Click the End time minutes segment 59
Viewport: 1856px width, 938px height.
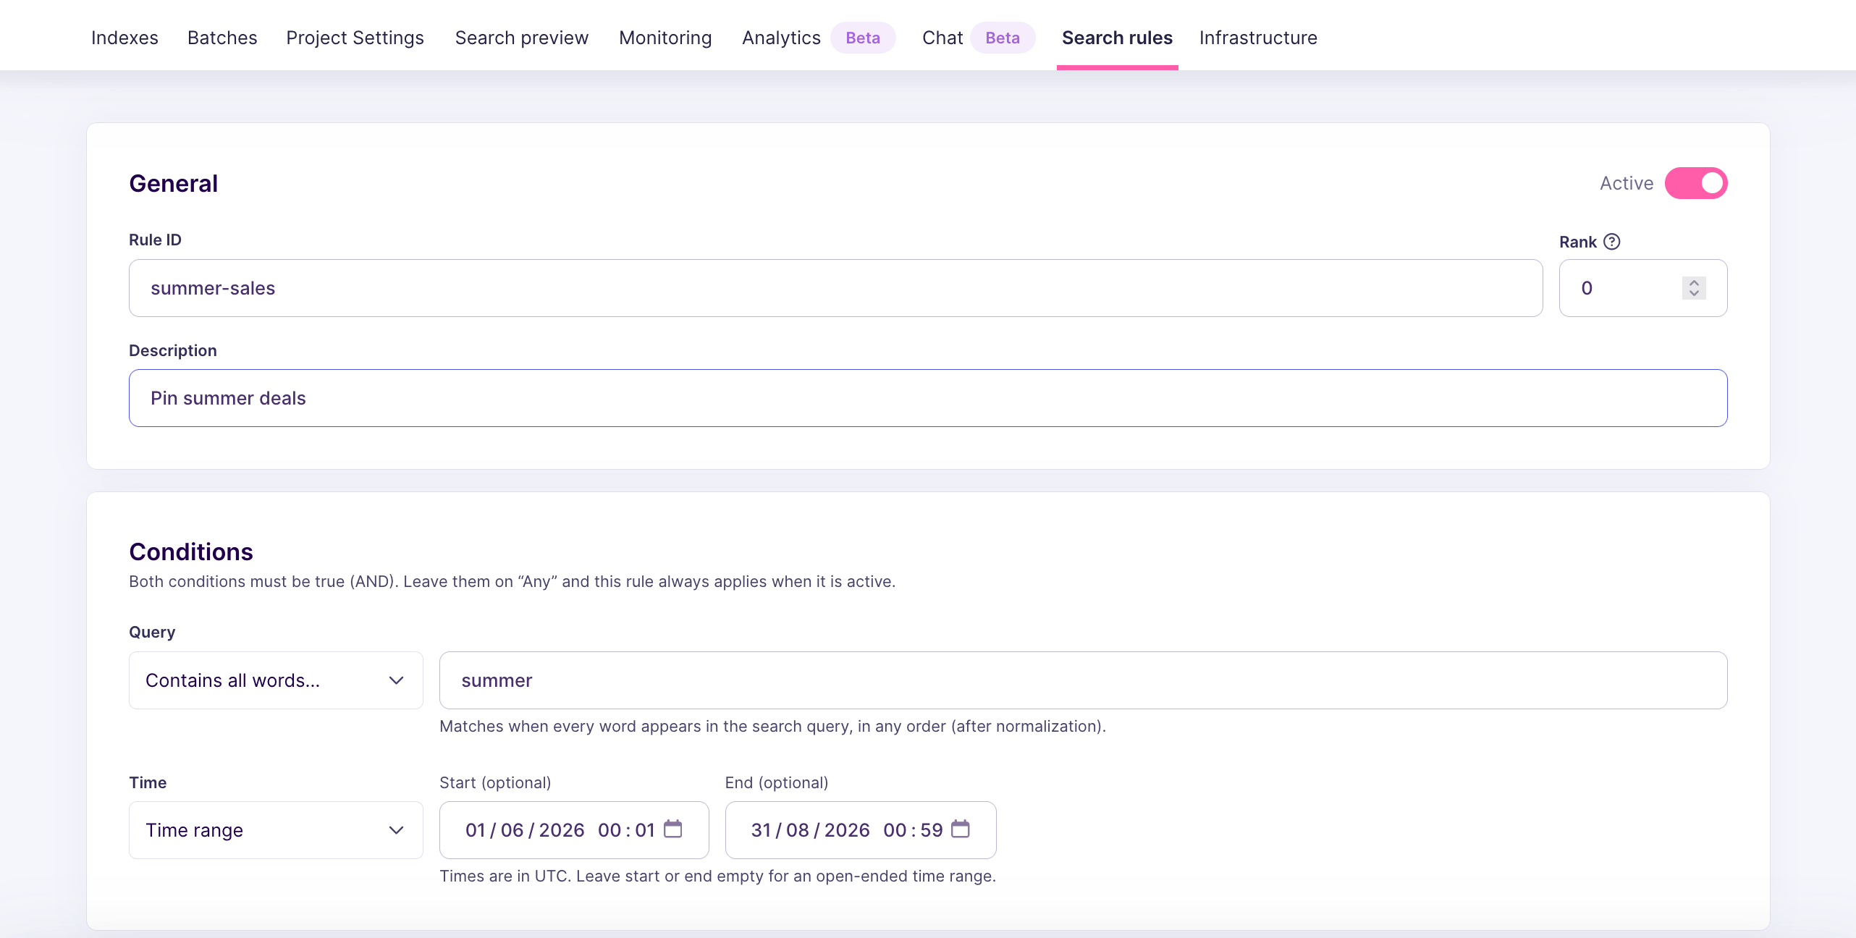(932, 830)
